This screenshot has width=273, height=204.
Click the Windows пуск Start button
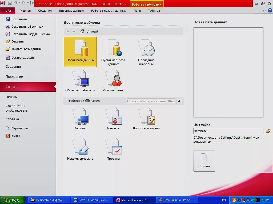click(13, 200)
